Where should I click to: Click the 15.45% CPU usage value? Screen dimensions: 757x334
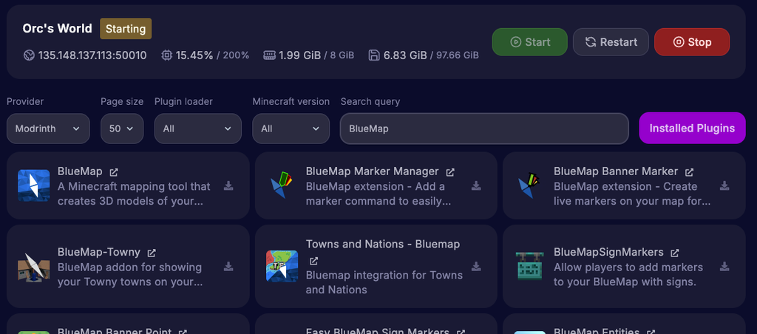[x=194, y=55]
